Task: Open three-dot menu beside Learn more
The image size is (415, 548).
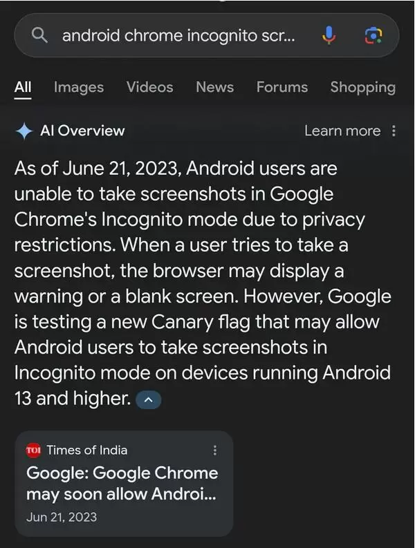Action: (394, 131)
